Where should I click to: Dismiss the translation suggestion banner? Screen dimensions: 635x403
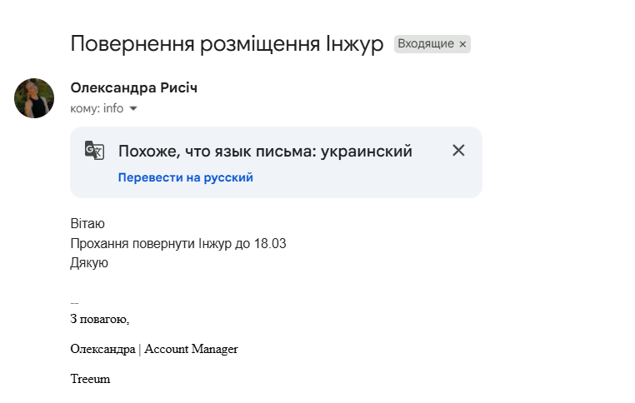(458, 151)
